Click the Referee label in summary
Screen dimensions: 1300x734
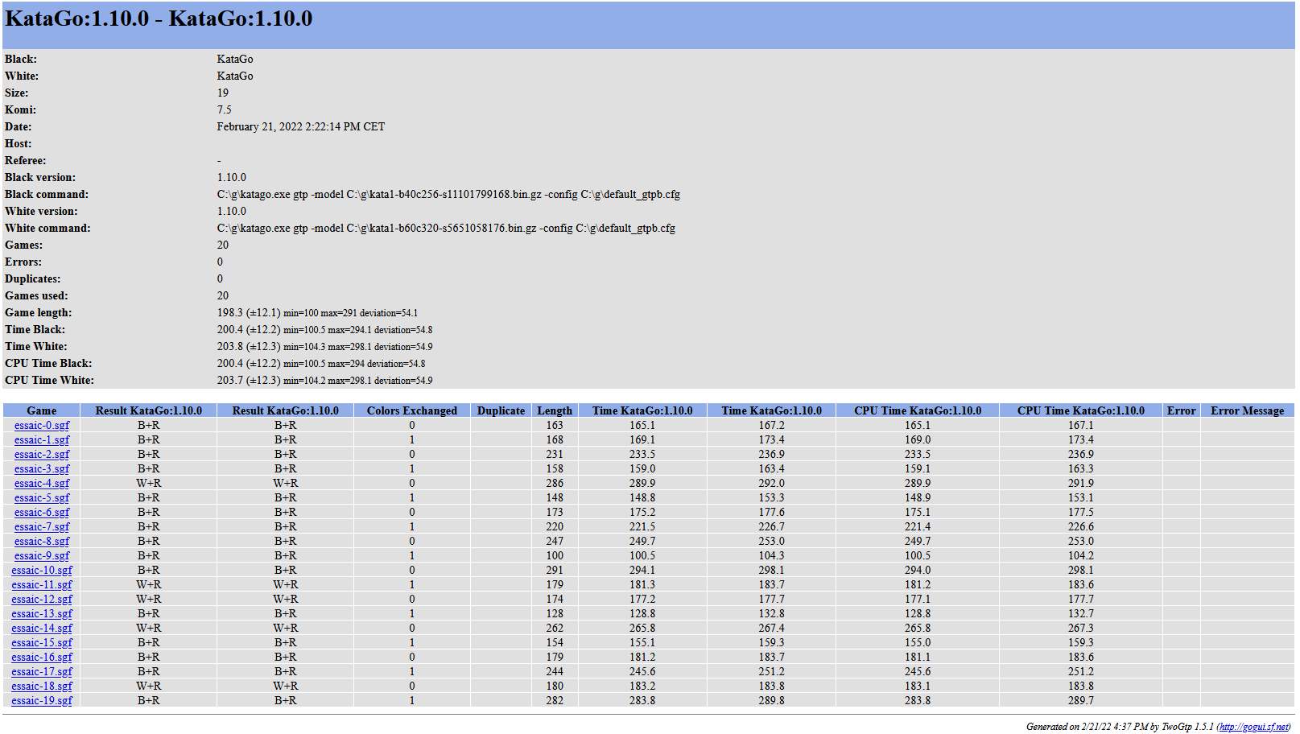point(26,160)
